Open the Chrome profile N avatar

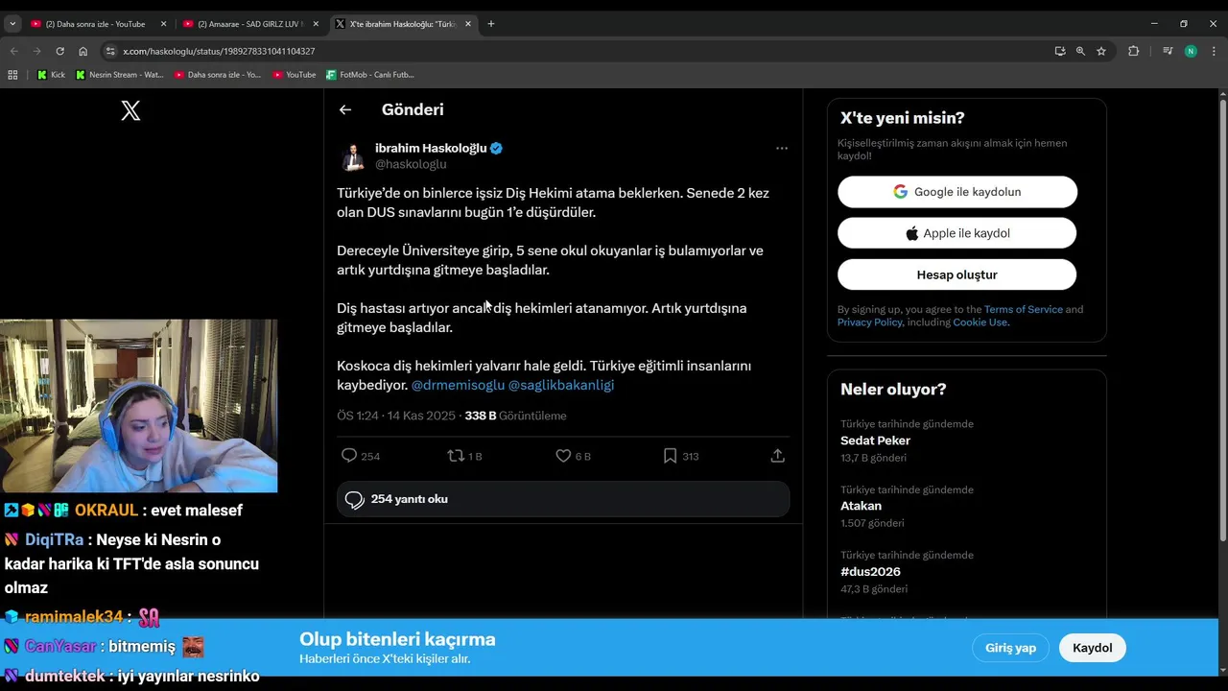(x=1191, y=51)
